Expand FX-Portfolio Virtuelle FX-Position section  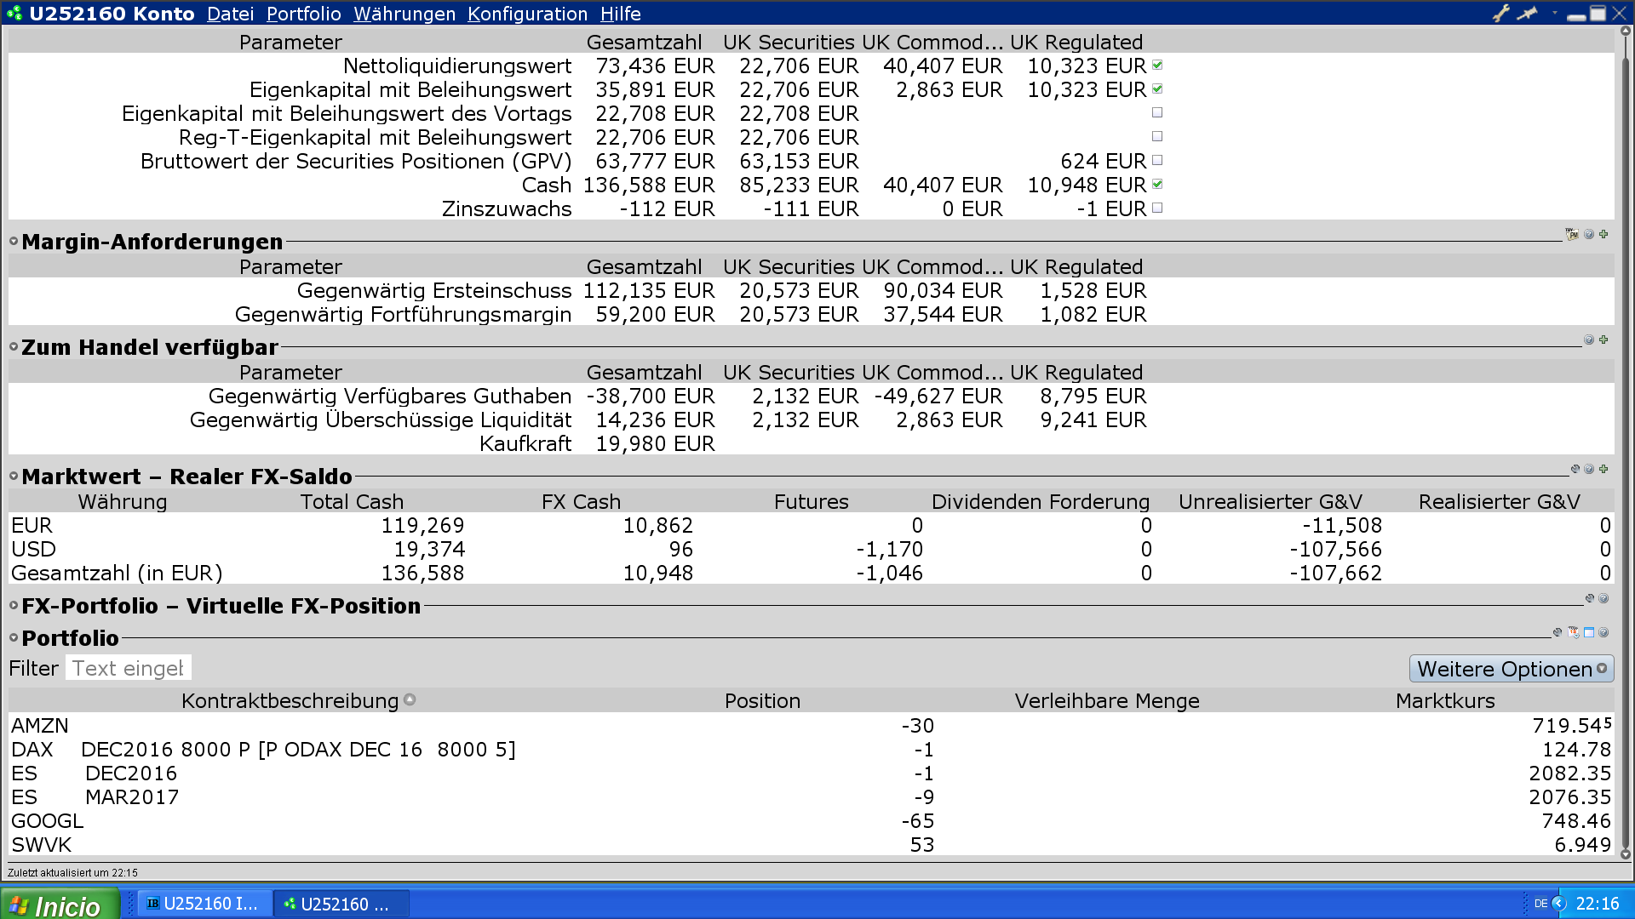pos(14,606)
